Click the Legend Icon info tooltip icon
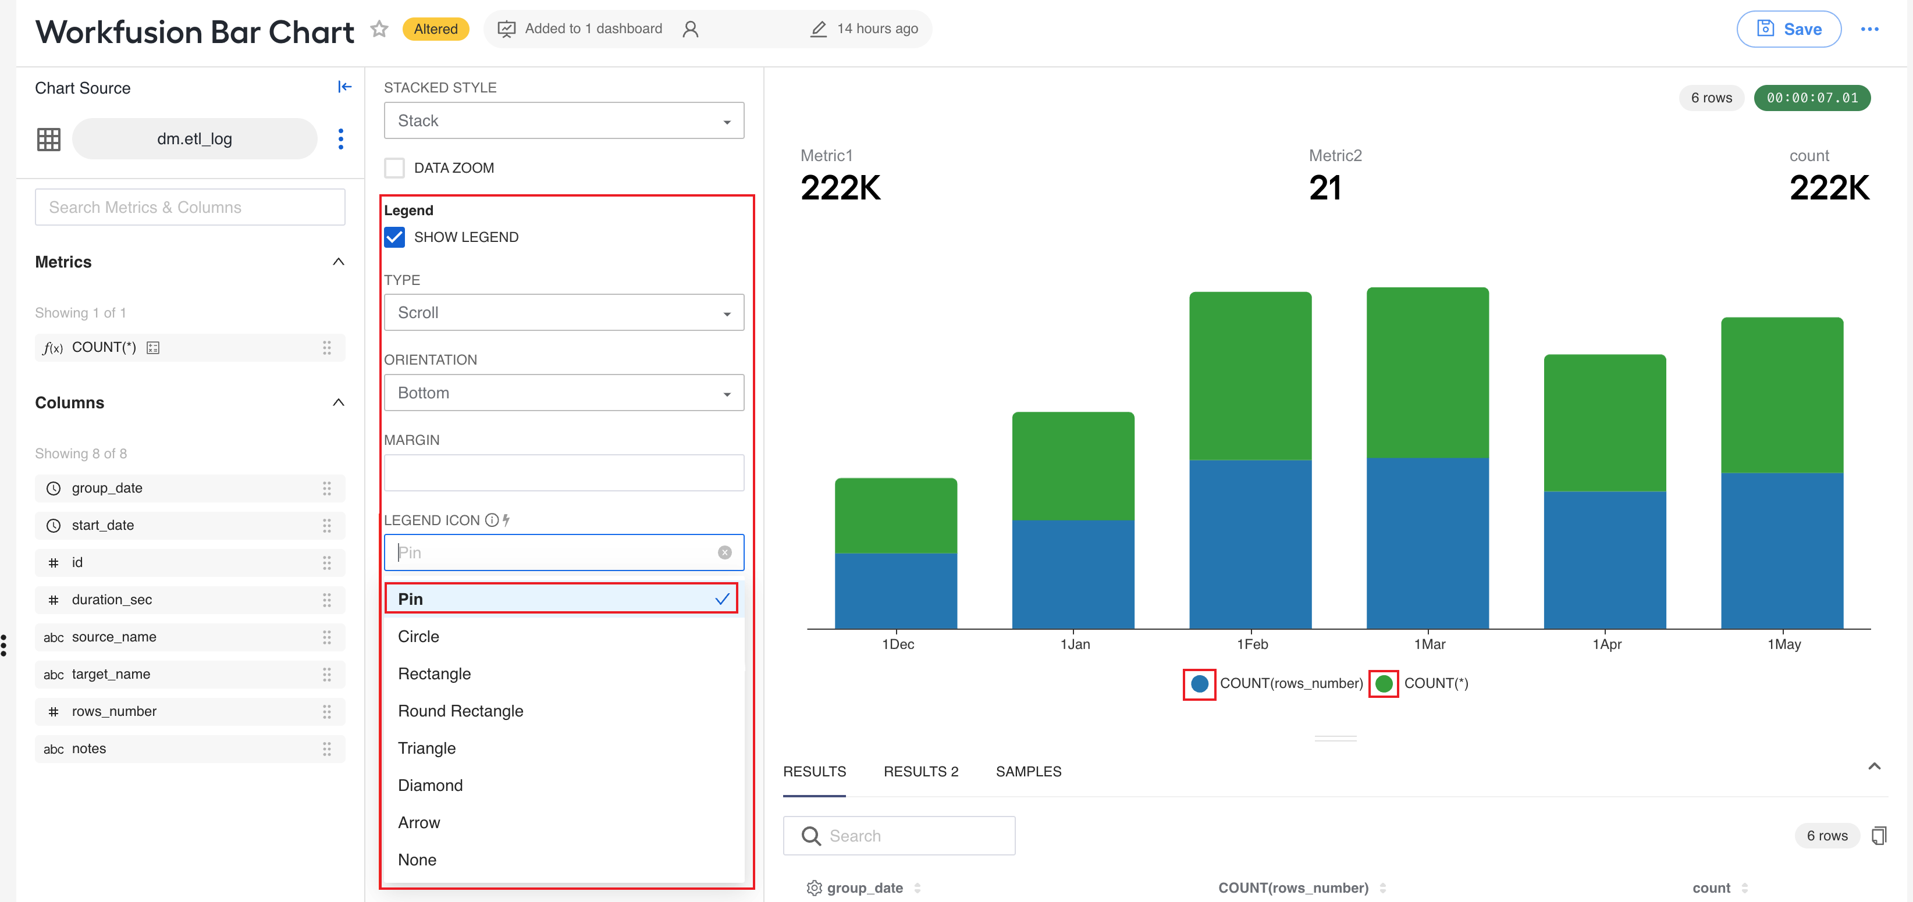The width and height of the screenshot is (1913, 902). click(492, 520)
